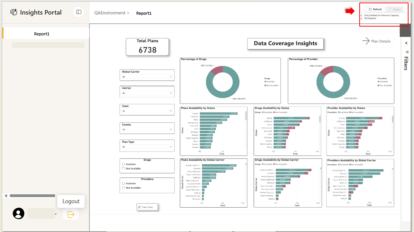Viewport: 414px width, 232px height.
Task: Open the Global Carrier dropdown
Action: click(x=147, y=77)
